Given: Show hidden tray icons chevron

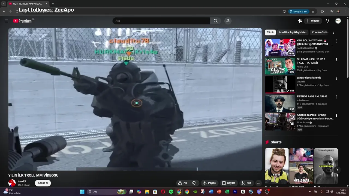Looking at the screenshot, I should [310, 192].
